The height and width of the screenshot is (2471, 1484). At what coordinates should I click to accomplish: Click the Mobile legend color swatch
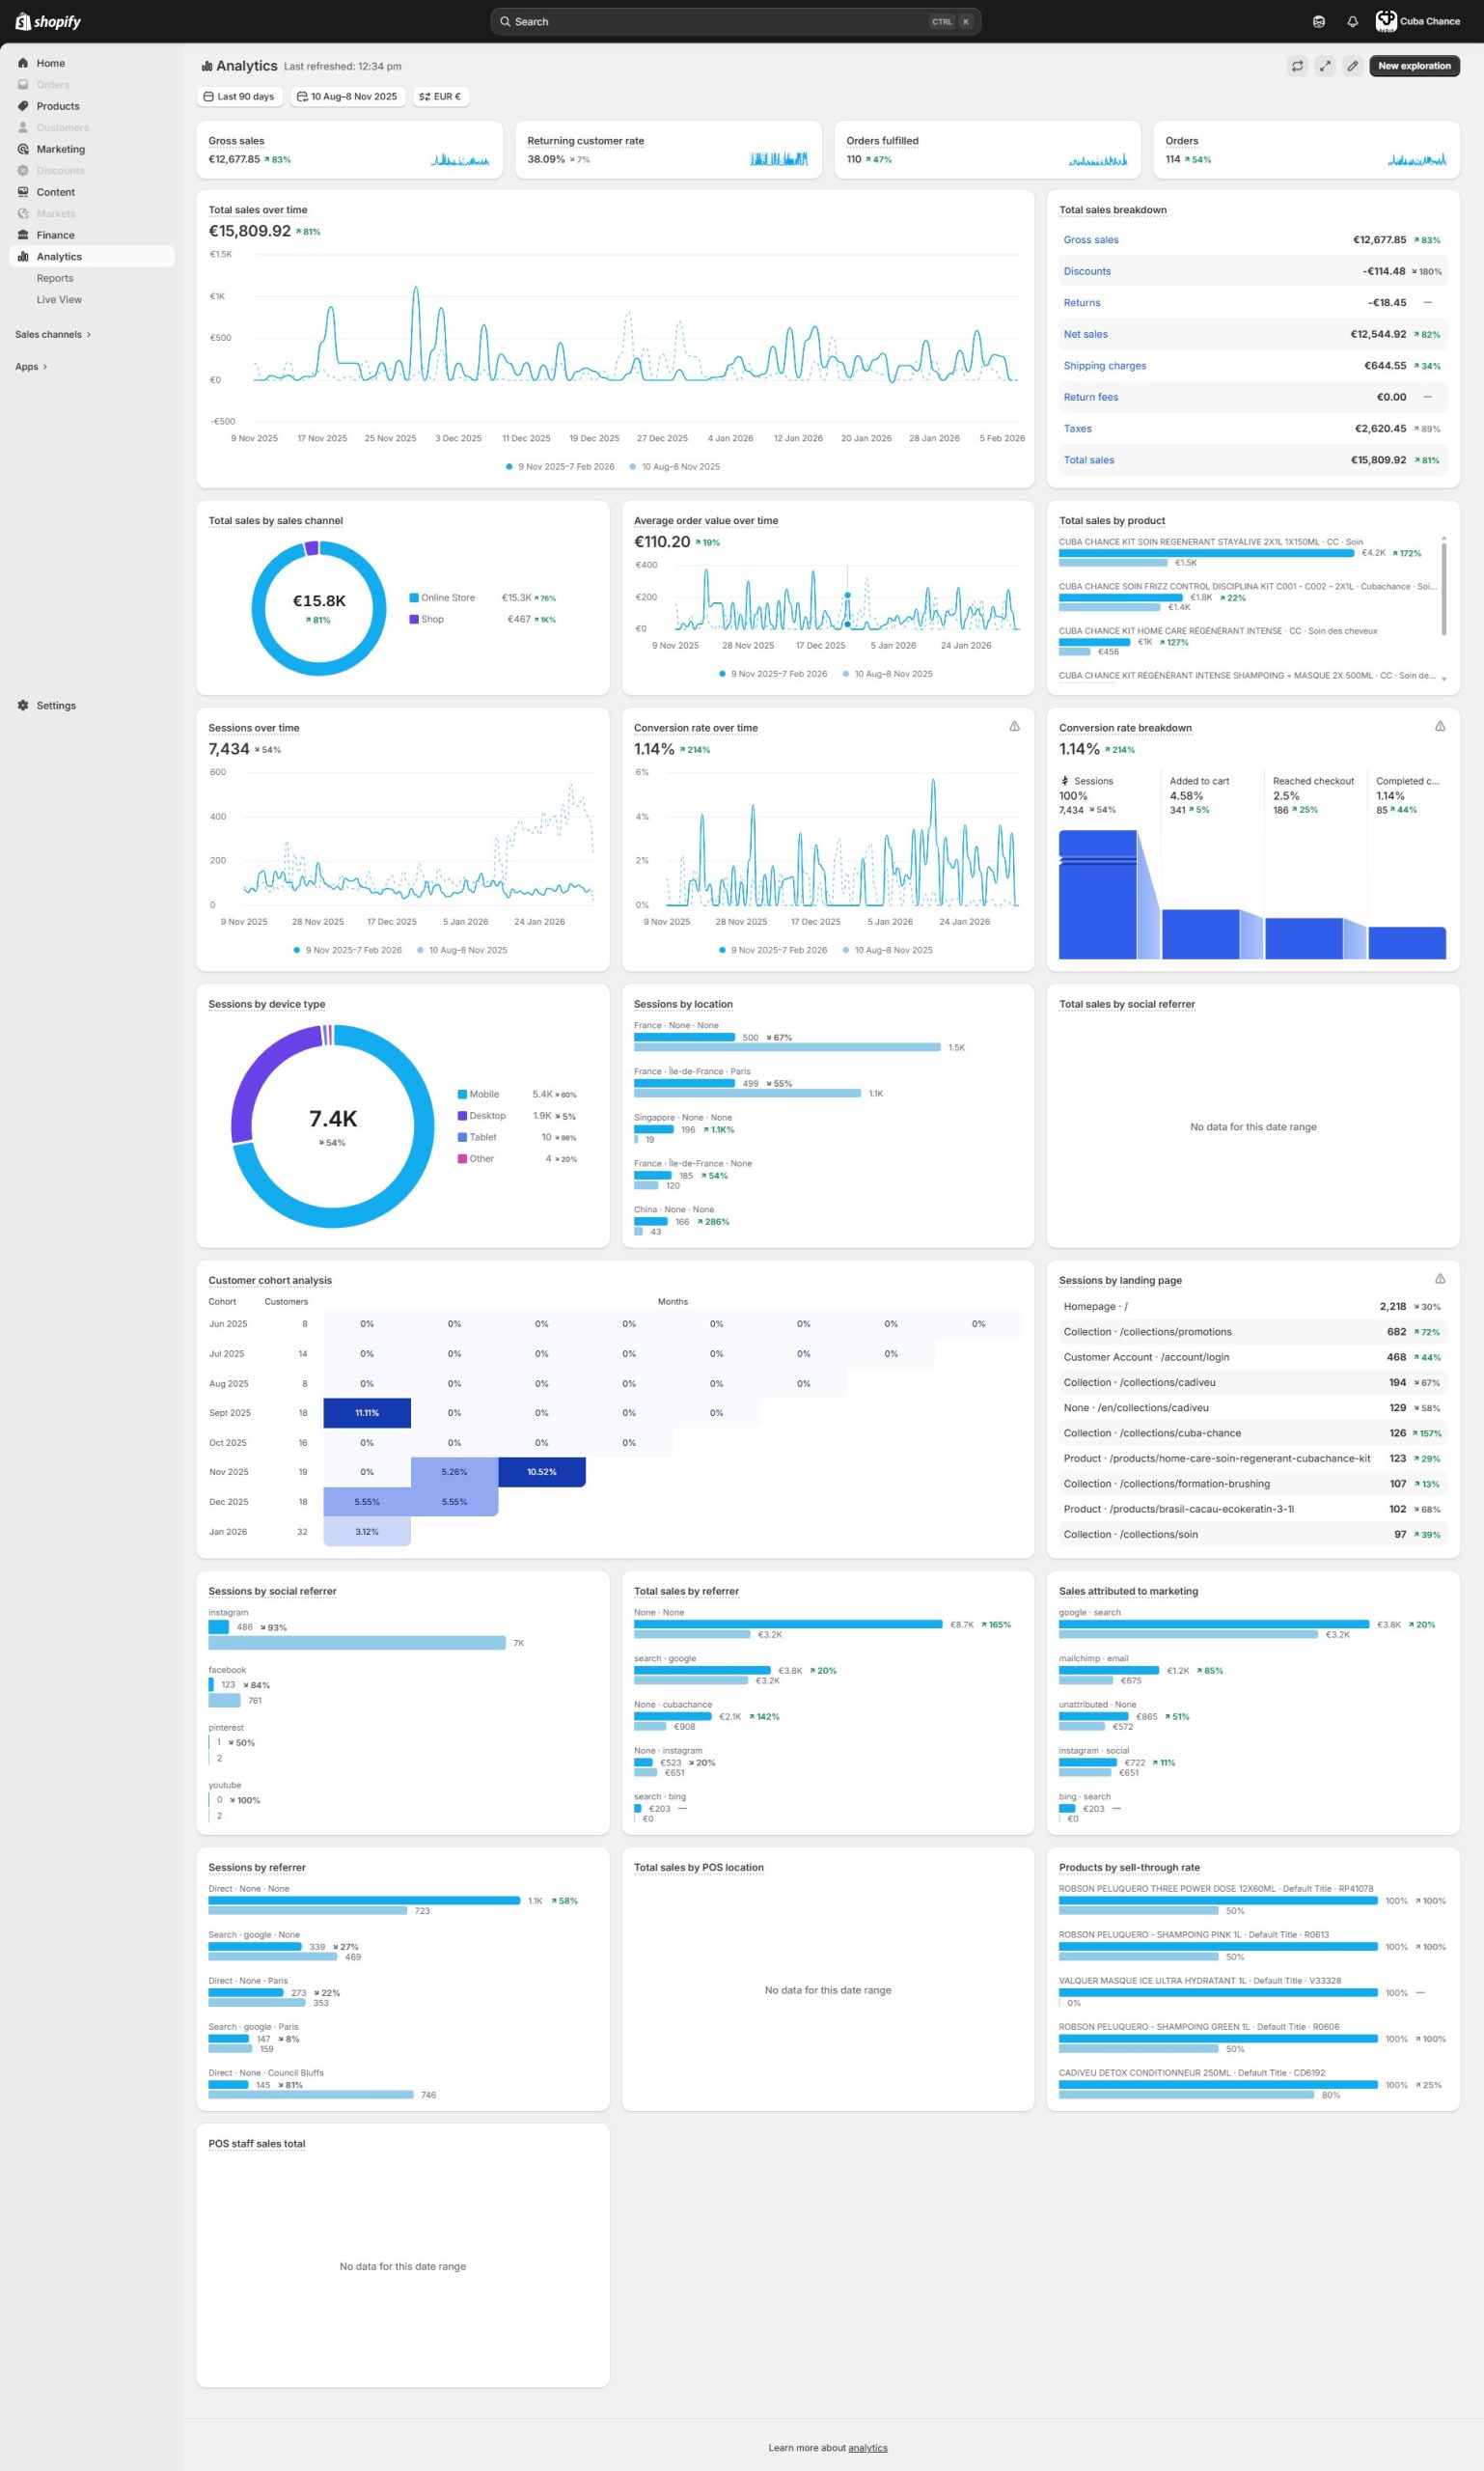point(462,1095)
